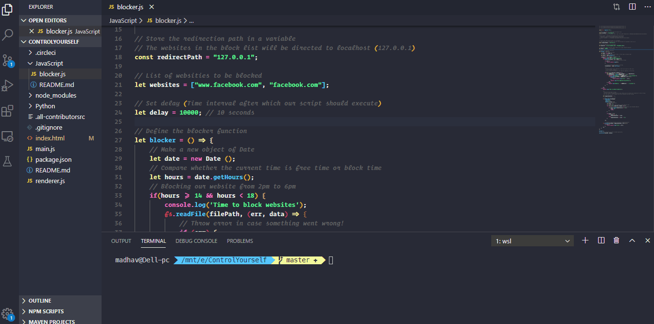Open a new terminal with plus icon
The height and width of the screenshot is (324, 654).
pos(585,240)
